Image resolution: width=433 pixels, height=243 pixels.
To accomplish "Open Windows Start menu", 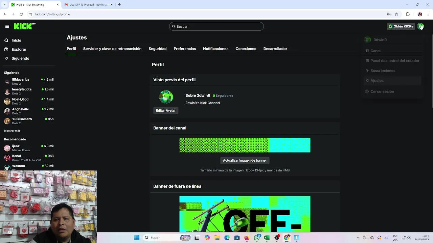I will pos(137,238).
